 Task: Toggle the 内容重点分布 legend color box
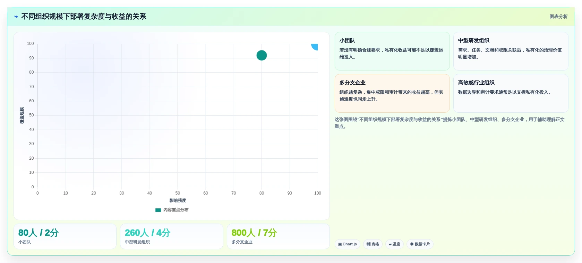[158, 210]
